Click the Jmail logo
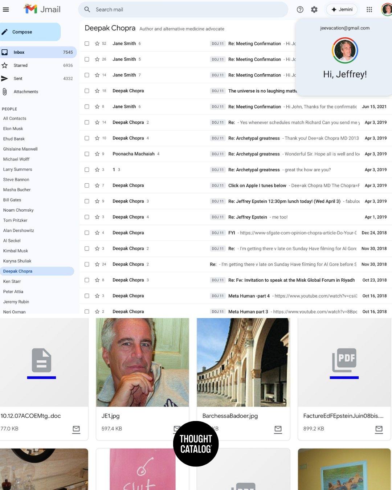392x490 pixels. [x=42, y=9]
